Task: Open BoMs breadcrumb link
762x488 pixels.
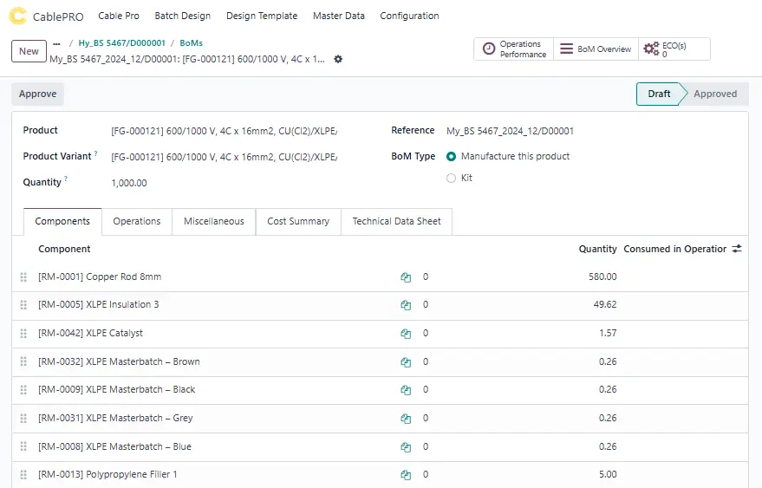Action: (191, 43)
